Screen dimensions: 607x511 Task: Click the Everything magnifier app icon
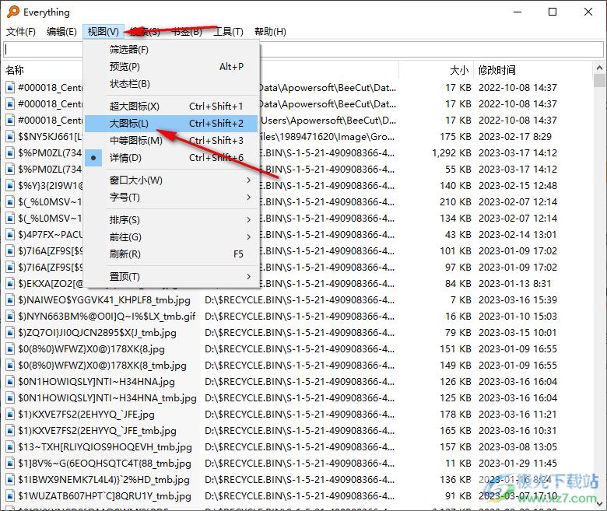[x=12, y=12]
